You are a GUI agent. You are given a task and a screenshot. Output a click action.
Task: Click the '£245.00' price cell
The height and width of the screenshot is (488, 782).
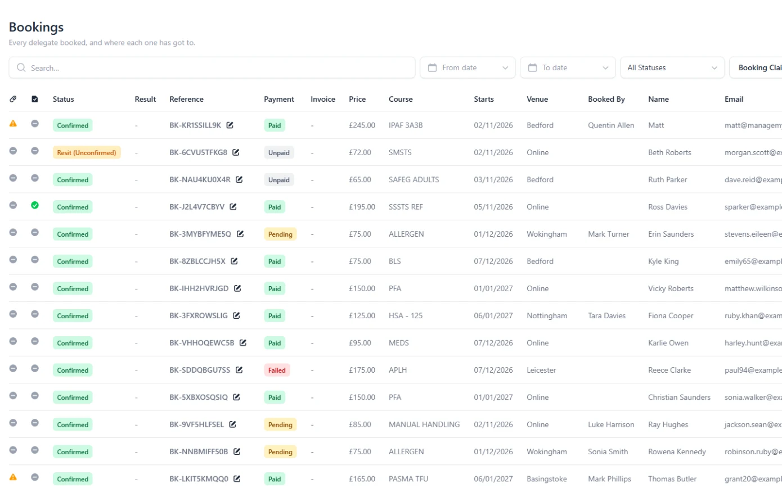coord(362,125)
